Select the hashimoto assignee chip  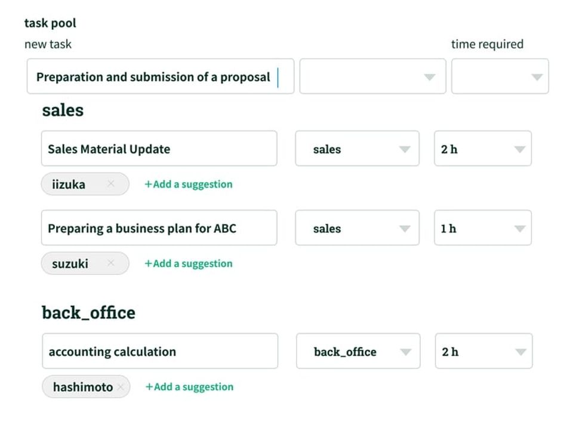coord(82,387)
